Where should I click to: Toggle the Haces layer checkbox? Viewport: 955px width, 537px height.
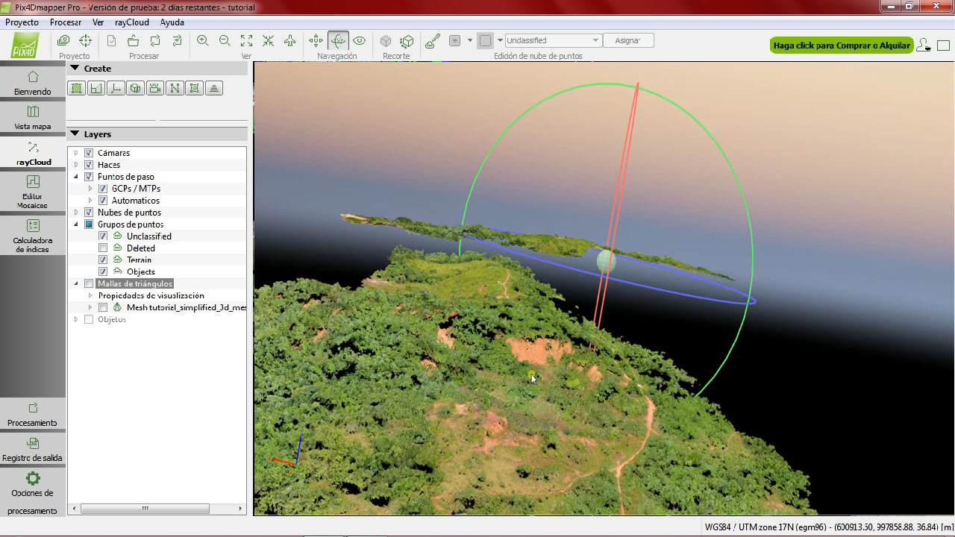(x=89, y=165)
